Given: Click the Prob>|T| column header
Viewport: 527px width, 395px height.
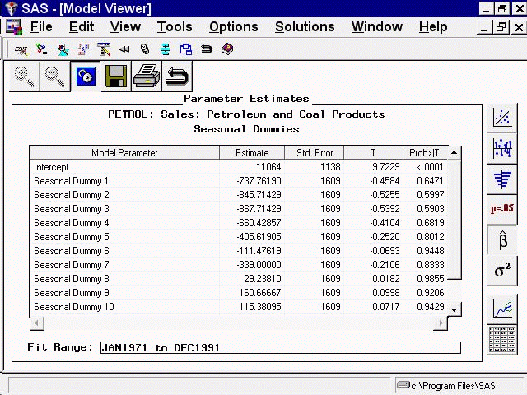Looking at the screenshot, I should 426,153.
